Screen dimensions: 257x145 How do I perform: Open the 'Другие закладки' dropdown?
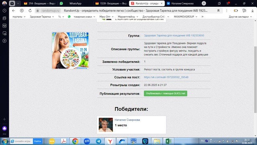coord(240,17)
